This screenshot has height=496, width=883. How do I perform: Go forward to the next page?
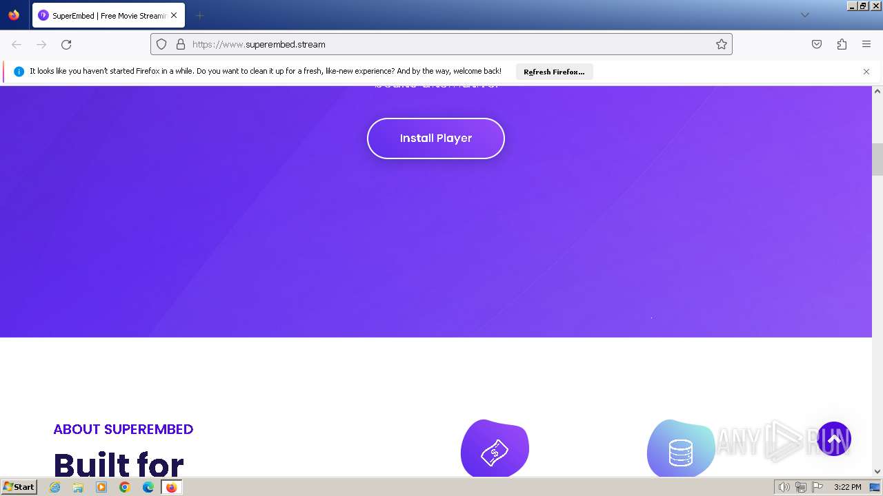pyautogui.click(x=41, y=44)
